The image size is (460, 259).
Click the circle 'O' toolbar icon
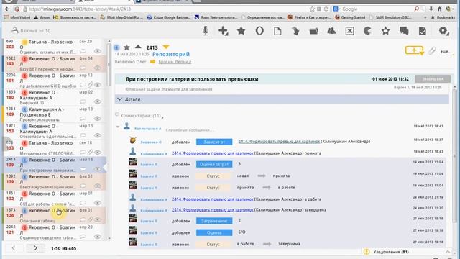click(x=259, y=30)
